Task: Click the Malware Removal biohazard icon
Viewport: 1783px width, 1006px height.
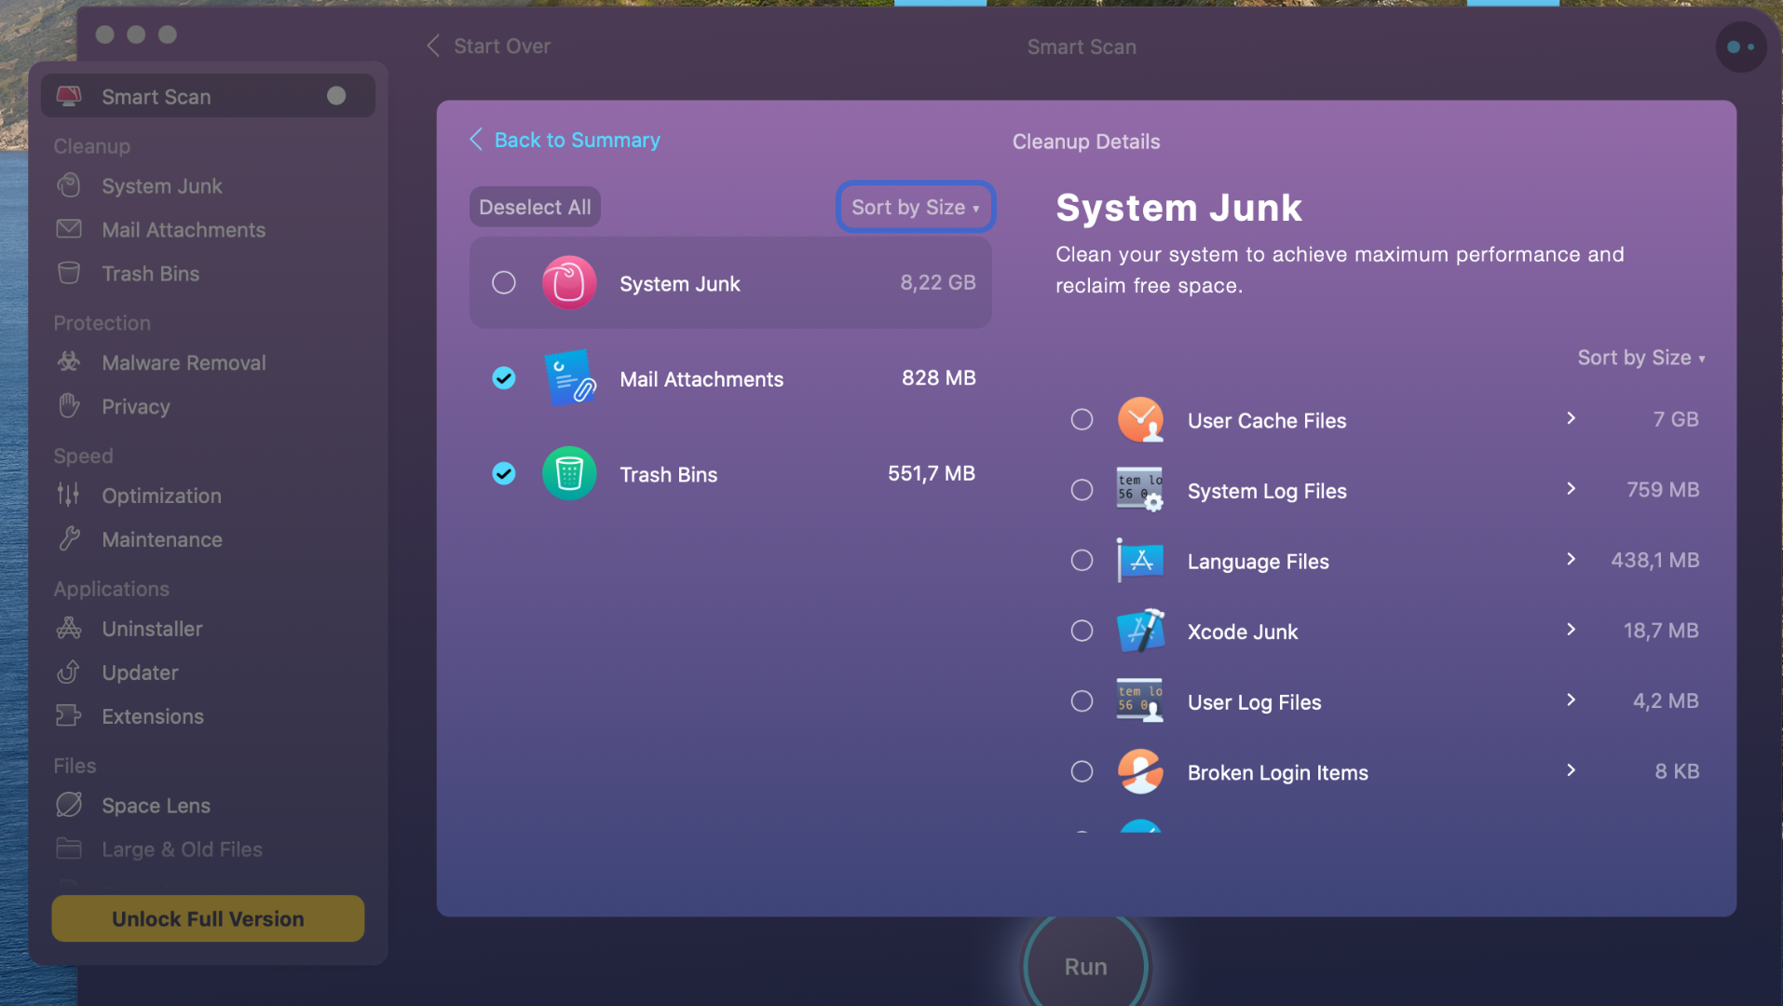Action: (x=69, y=362)
